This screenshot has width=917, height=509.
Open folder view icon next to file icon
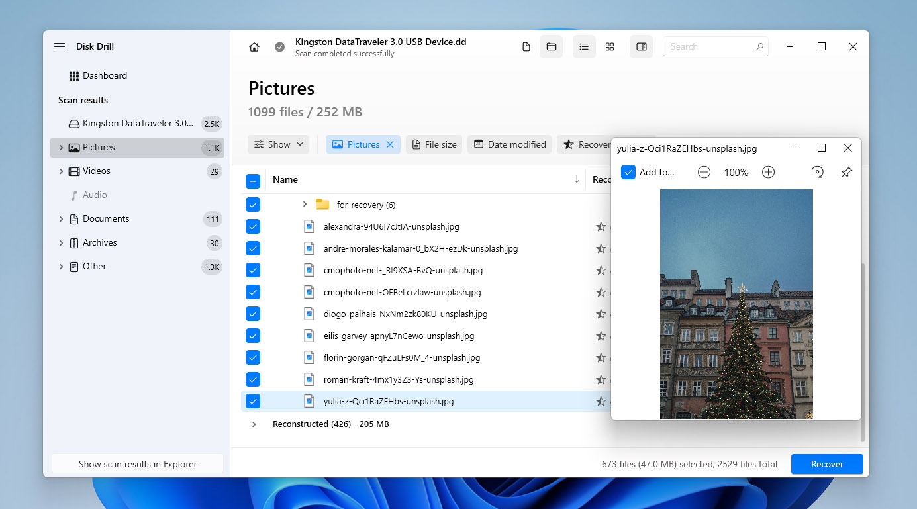[x=551, y=46]
